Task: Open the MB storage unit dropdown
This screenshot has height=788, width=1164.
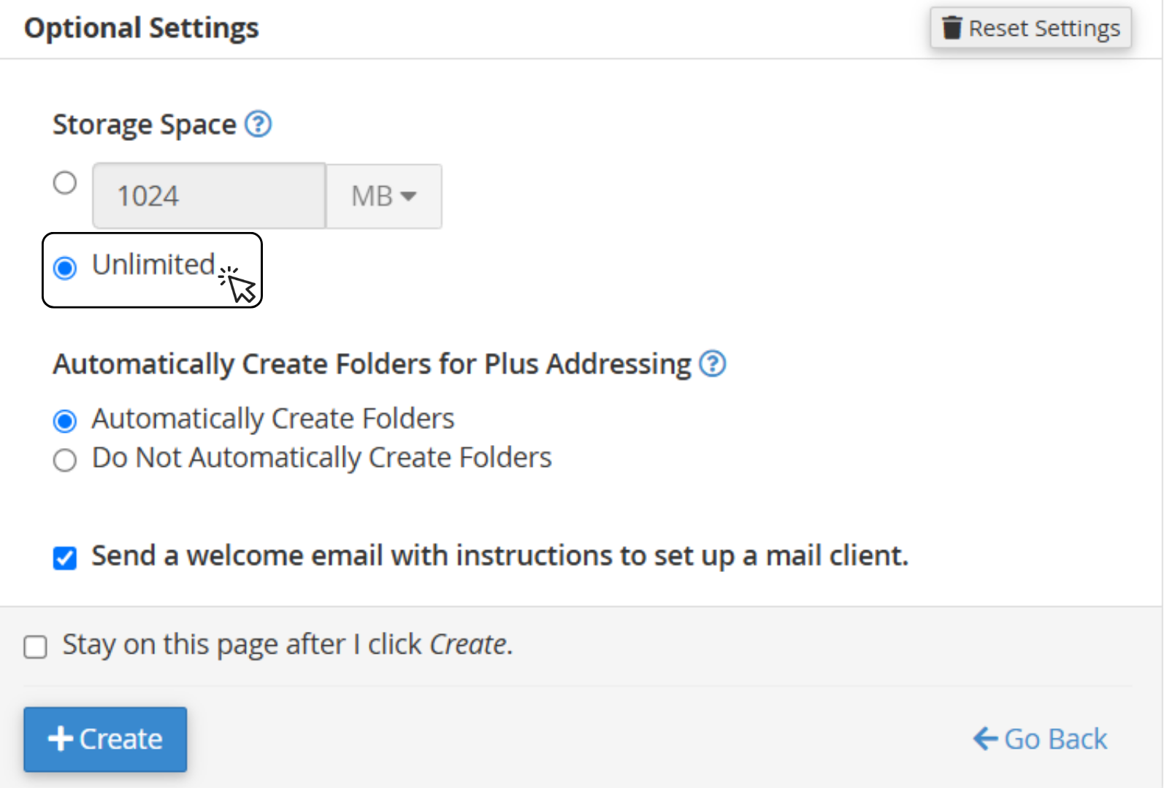Action: 383,196
